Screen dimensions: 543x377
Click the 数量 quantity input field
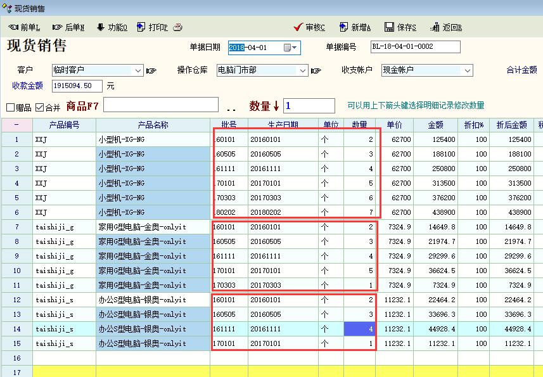[x=309, y=106]
